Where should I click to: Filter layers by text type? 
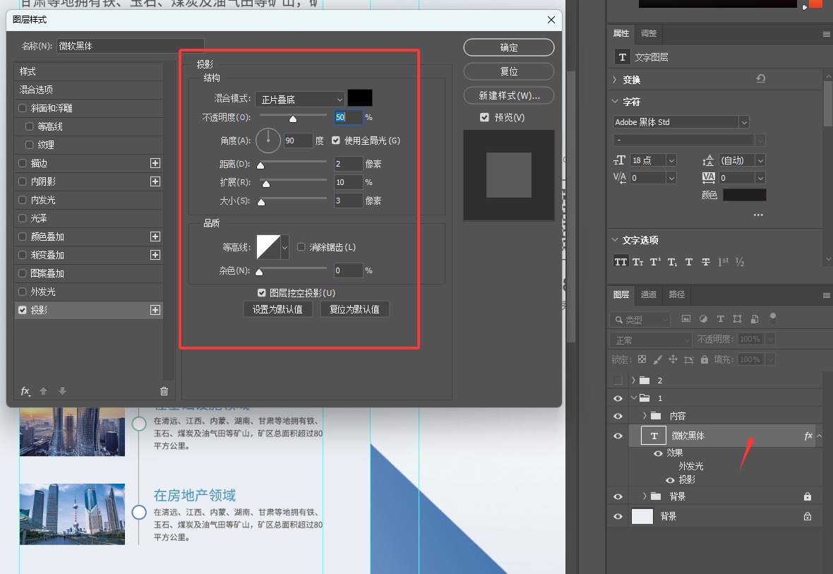[720, 319]
